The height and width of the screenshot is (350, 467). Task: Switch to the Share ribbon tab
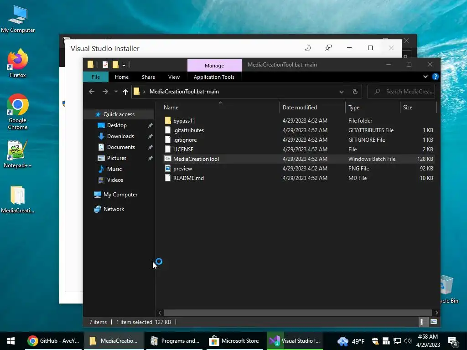pyautogui.click(x=148, y=77)
